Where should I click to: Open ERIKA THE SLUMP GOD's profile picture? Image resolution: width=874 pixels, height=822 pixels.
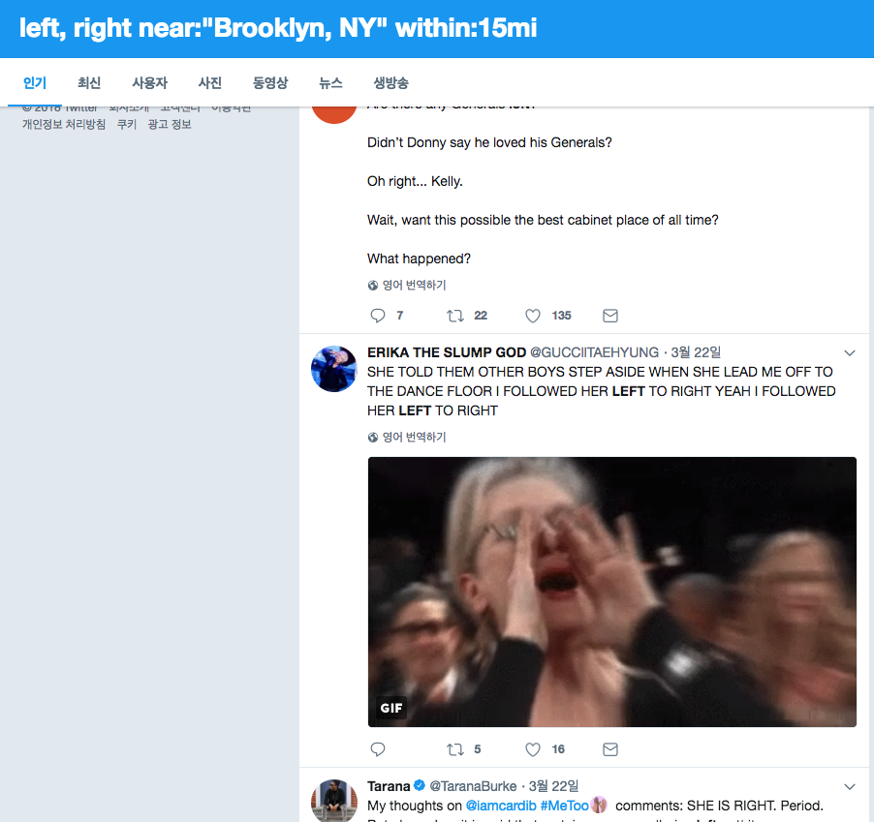(x=334, y=369)
